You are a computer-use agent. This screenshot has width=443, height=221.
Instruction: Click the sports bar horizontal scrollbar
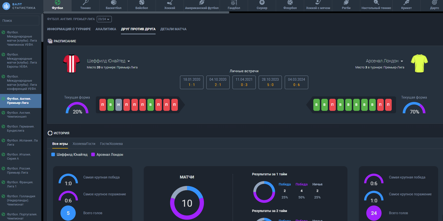[x=136, y=12]
